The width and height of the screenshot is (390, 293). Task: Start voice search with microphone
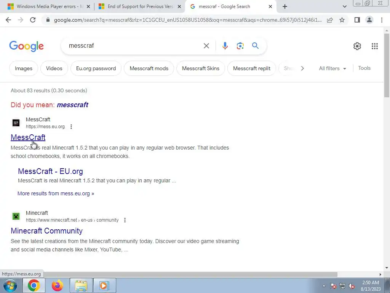tap(225, 46)
